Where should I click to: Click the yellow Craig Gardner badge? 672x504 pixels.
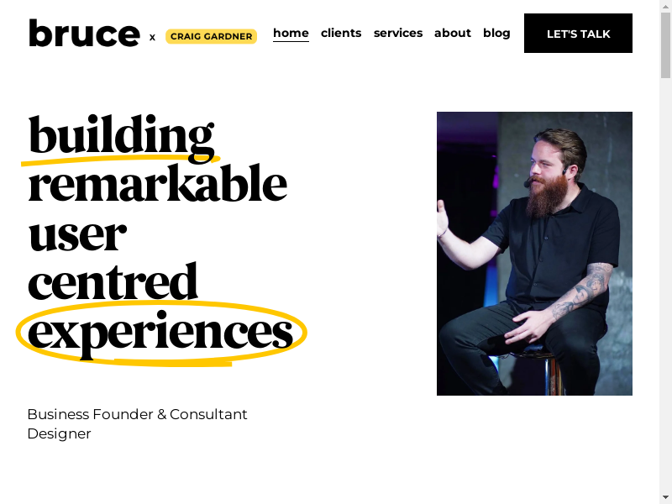tap(211, 36)
